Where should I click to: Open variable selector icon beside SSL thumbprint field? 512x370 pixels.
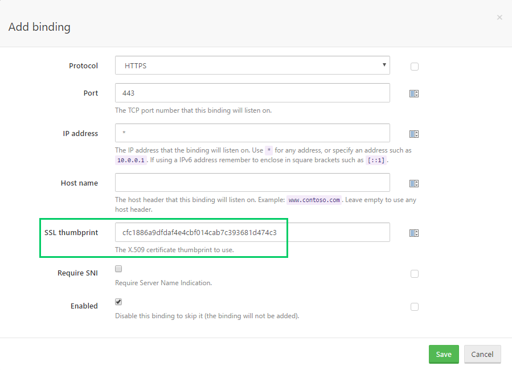pyautogui.click(x=414, y=232)
